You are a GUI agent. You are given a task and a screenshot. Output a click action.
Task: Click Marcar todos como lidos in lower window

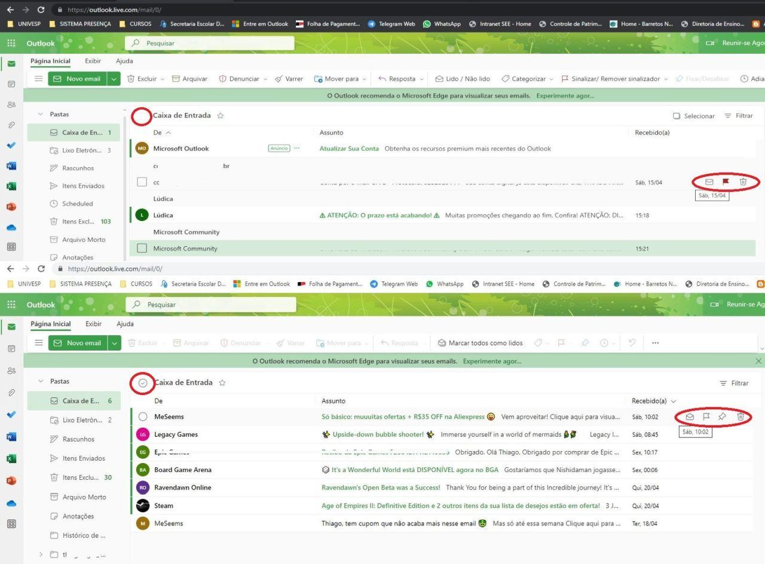pyautogui.click(x=481, y=343)
